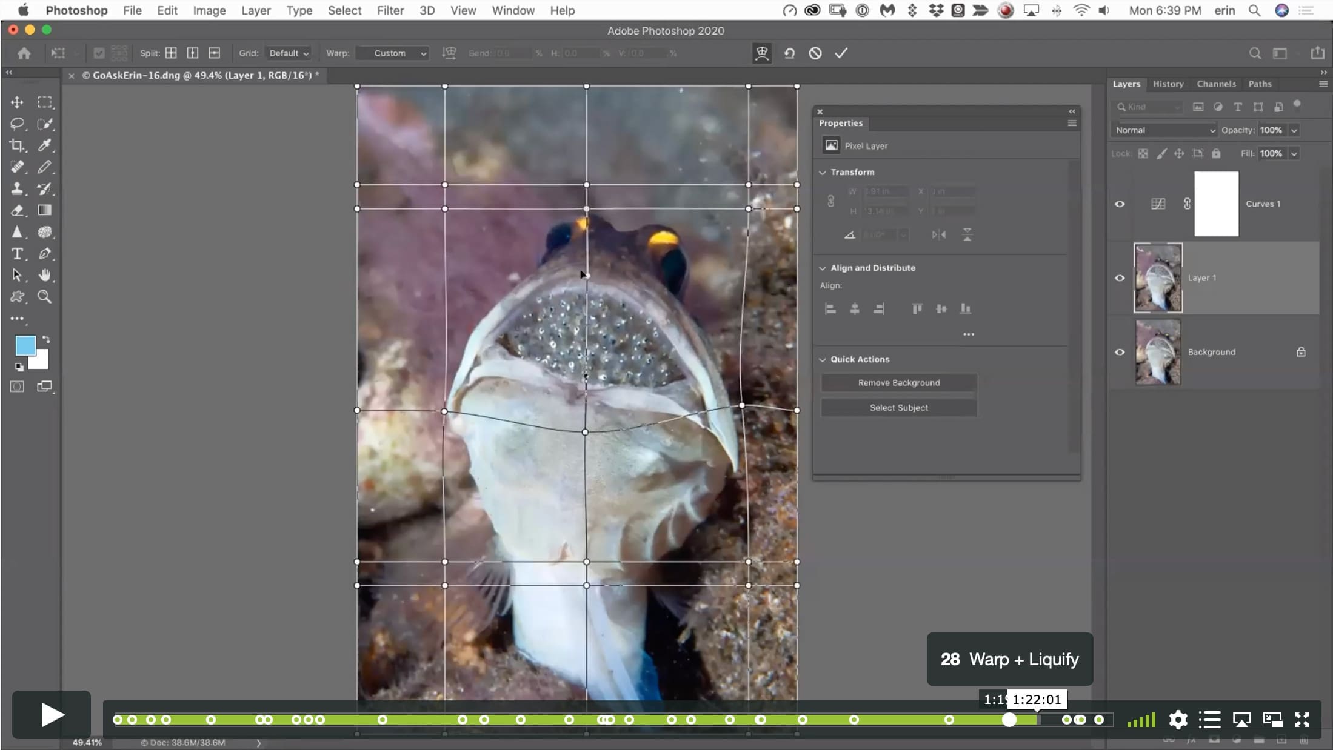Split the warp horizontally
Screen dimensions: 1333x750
[x=215, y=53]
